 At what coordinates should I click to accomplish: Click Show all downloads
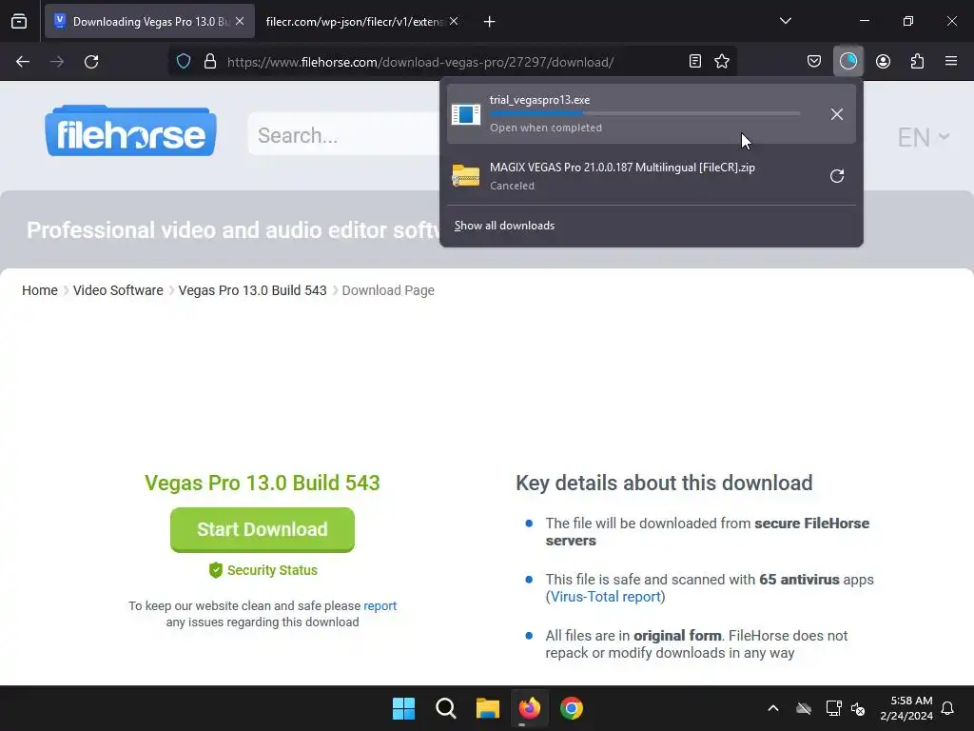(504, 226)
